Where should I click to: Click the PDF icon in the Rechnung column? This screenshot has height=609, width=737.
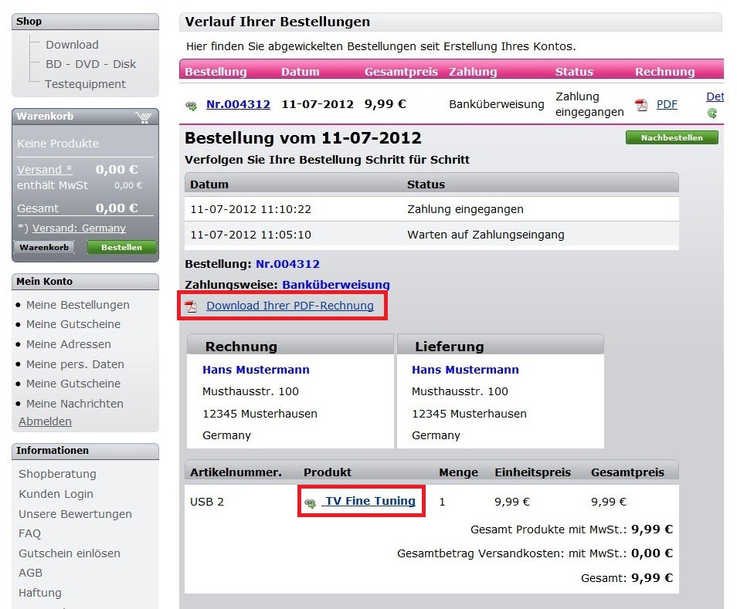[x=641, y=105]
